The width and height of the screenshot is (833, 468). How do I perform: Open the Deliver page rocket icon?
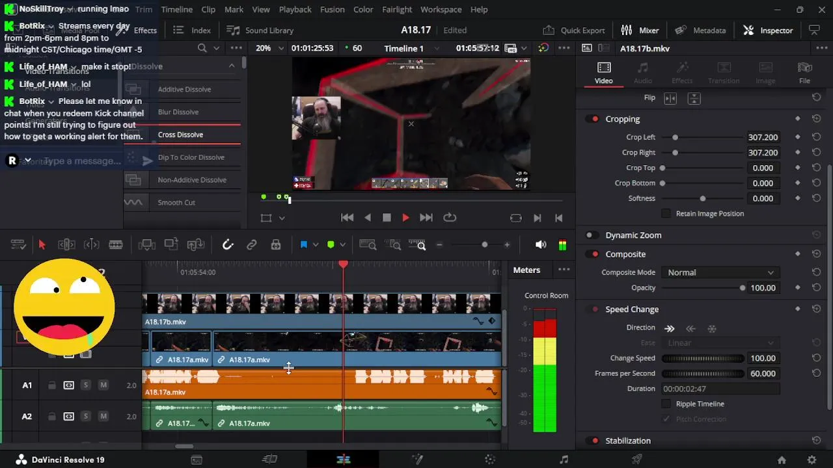(x=637, y=460)
